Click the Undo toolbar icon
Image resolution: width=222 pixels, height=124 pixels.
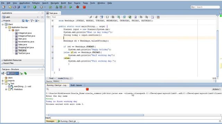pos(25,7)
